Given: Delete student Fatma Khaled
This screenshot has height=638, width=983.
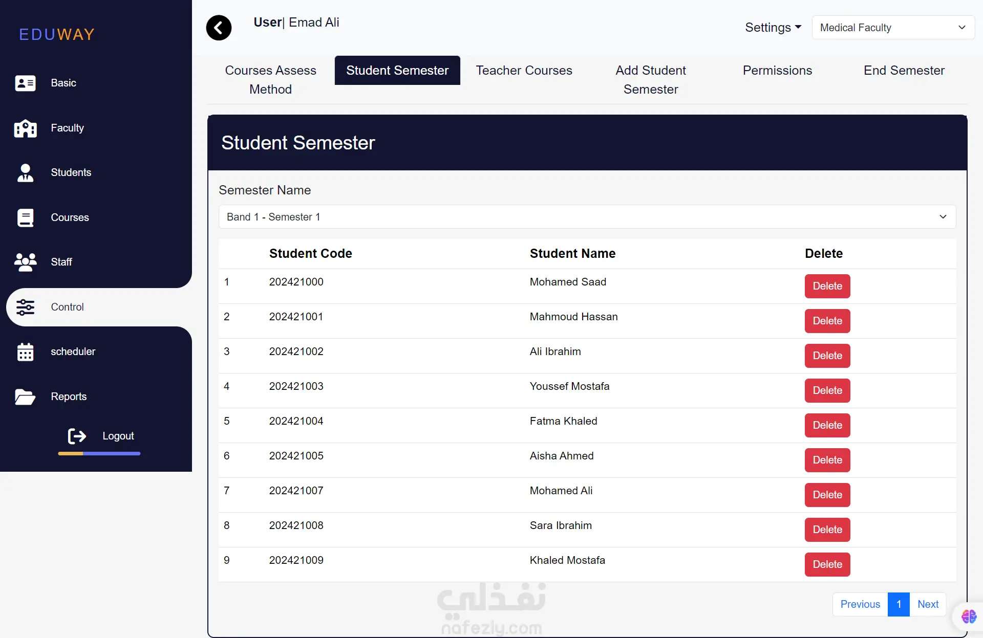Looking at the screenshot, I should point(827,425).
